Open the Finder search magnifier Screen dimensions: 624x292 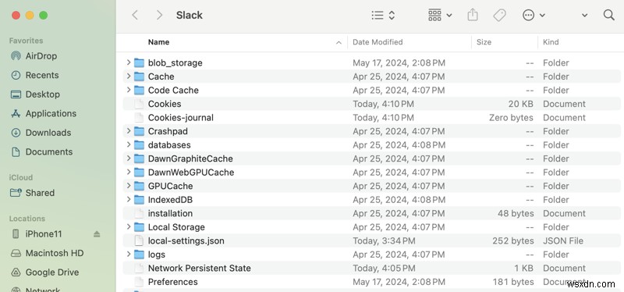tap(608, 15)
